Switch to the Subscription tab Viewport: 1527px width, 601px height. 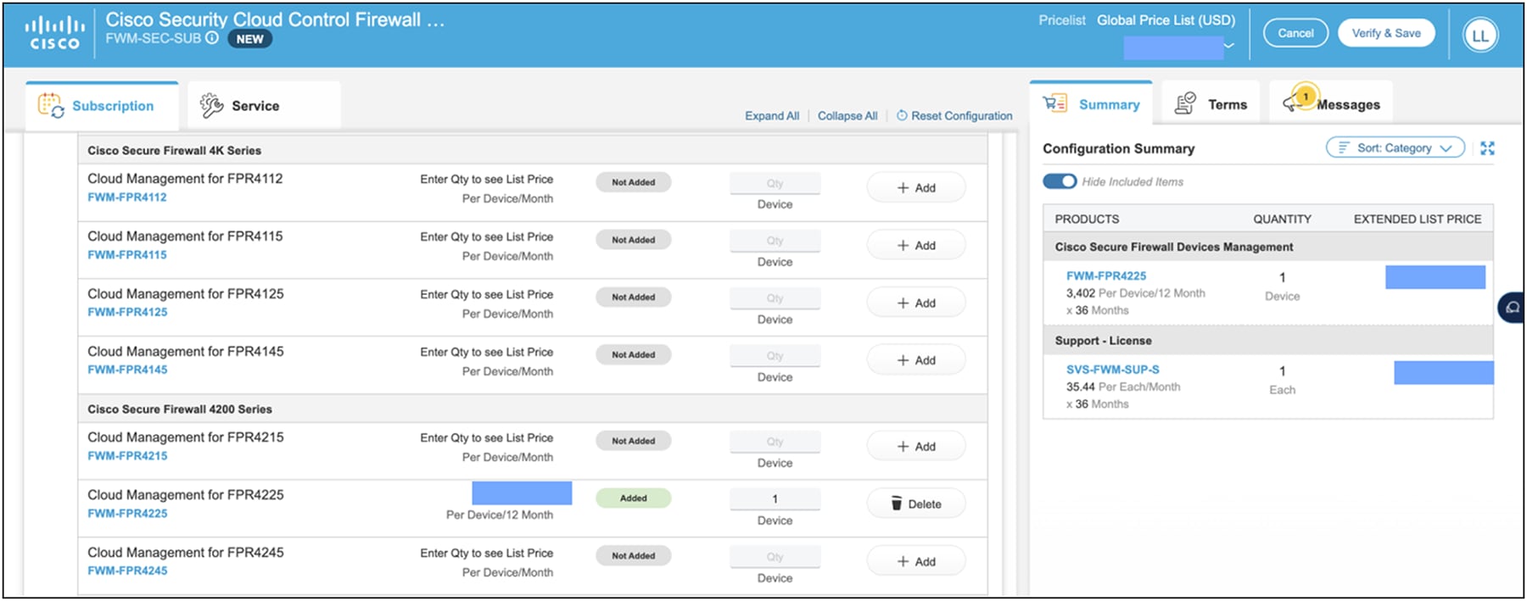point(102,106)
